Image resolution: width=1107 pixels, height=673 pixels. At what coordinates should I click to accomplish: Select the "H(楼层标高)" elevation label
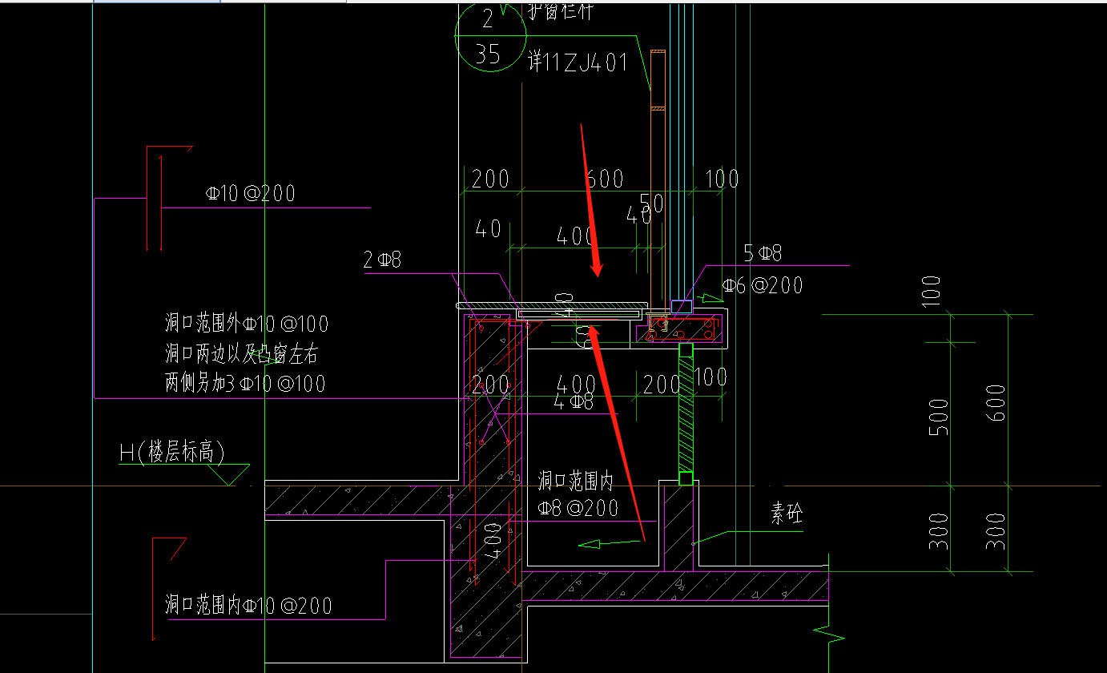(x=171, y=453)
